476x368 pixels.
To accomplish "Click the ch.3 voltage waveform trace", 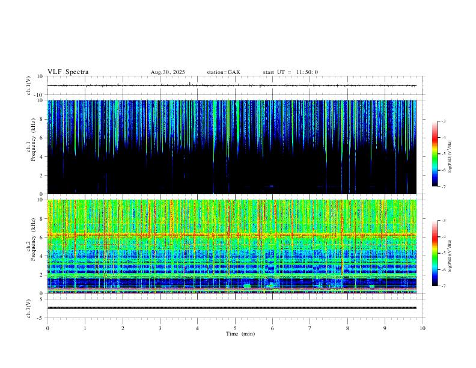I will (232, 308).
